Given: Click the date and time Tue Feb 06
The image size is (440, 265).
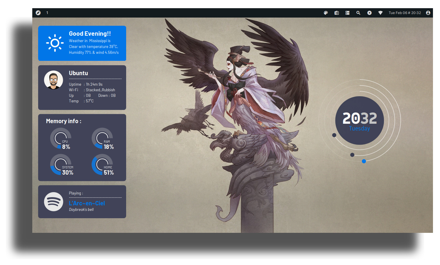Looking at the screenshot, I should [405, 13].
